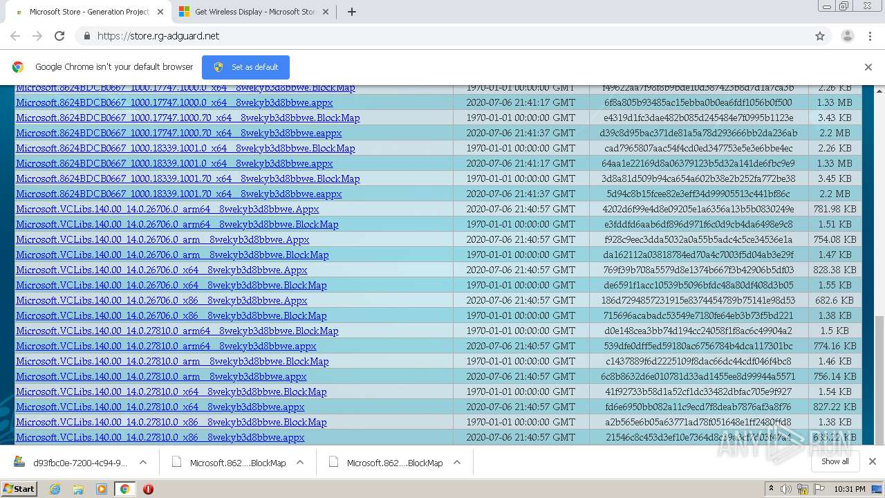Click the browser forward arrow
This screenshot has width=885, height=498.
click(x=37, y=36)
